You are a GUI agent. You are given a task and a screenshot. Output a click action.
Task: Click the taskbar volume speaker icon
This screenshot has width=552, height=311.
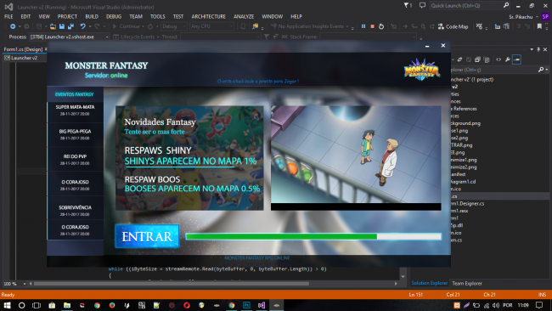pos(496,305)
